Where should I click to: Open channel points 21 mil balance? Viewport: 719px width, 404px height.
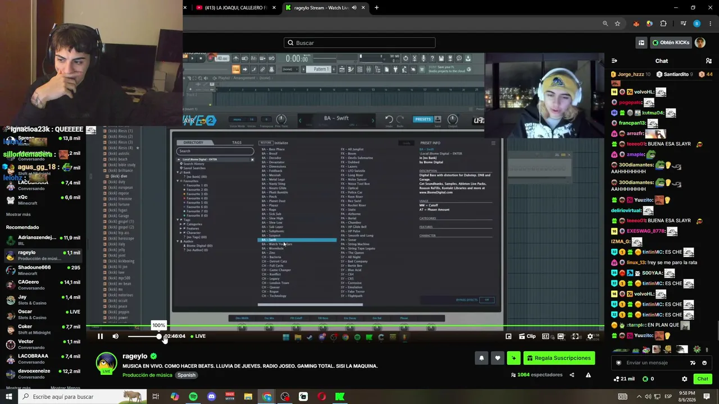(624, 379)
